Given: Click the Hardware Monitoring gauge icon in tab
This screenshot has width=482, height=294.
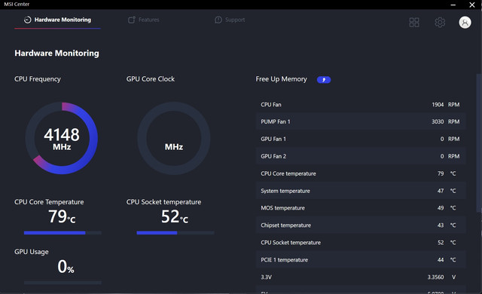Looking at the screenshot, I should 28,20.
